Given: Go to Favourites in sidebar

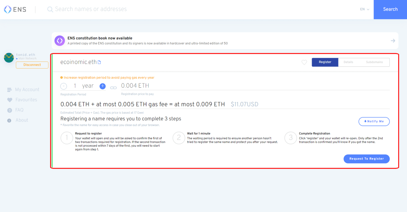Looking at the screenshot, I should tap(26, 100).
